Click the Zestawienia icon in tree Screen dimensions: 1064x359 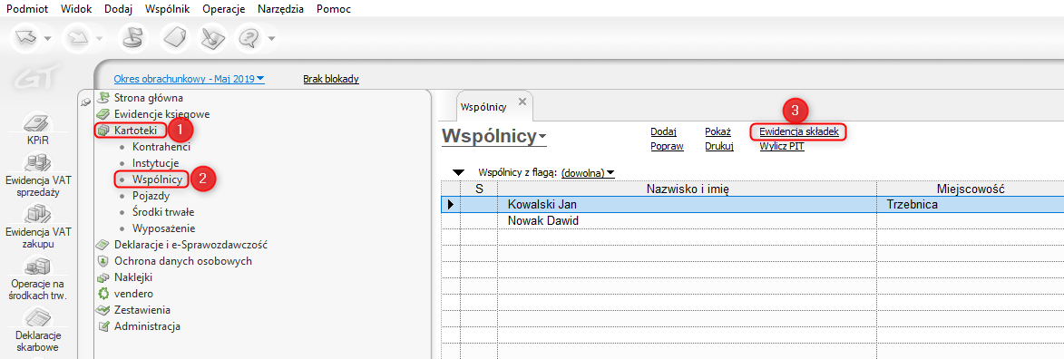pos(103,310)
